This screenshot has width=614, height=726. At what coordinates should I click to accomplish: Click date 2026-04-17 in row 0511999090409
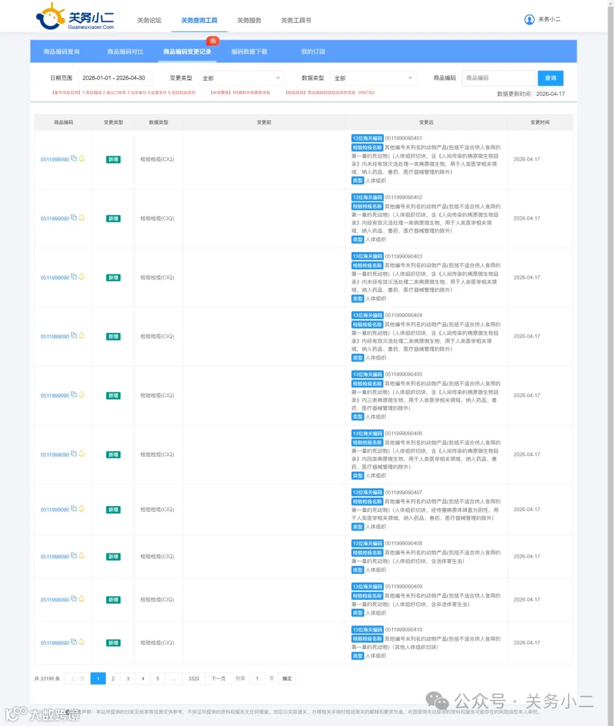click(527, 600)
